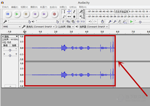Click the lower channel vertical scale

pos(21,75)
